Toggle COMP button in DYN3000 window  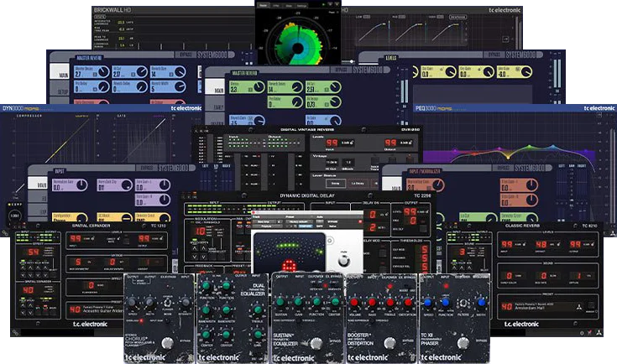(15, 205)
